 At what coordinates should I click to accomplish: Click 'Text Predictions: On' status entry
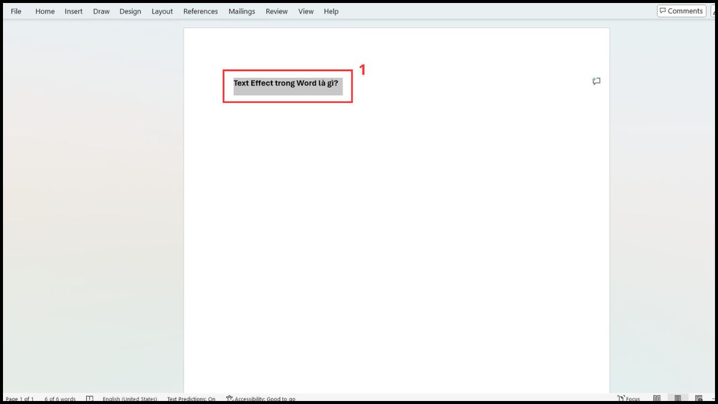[191, 399]
